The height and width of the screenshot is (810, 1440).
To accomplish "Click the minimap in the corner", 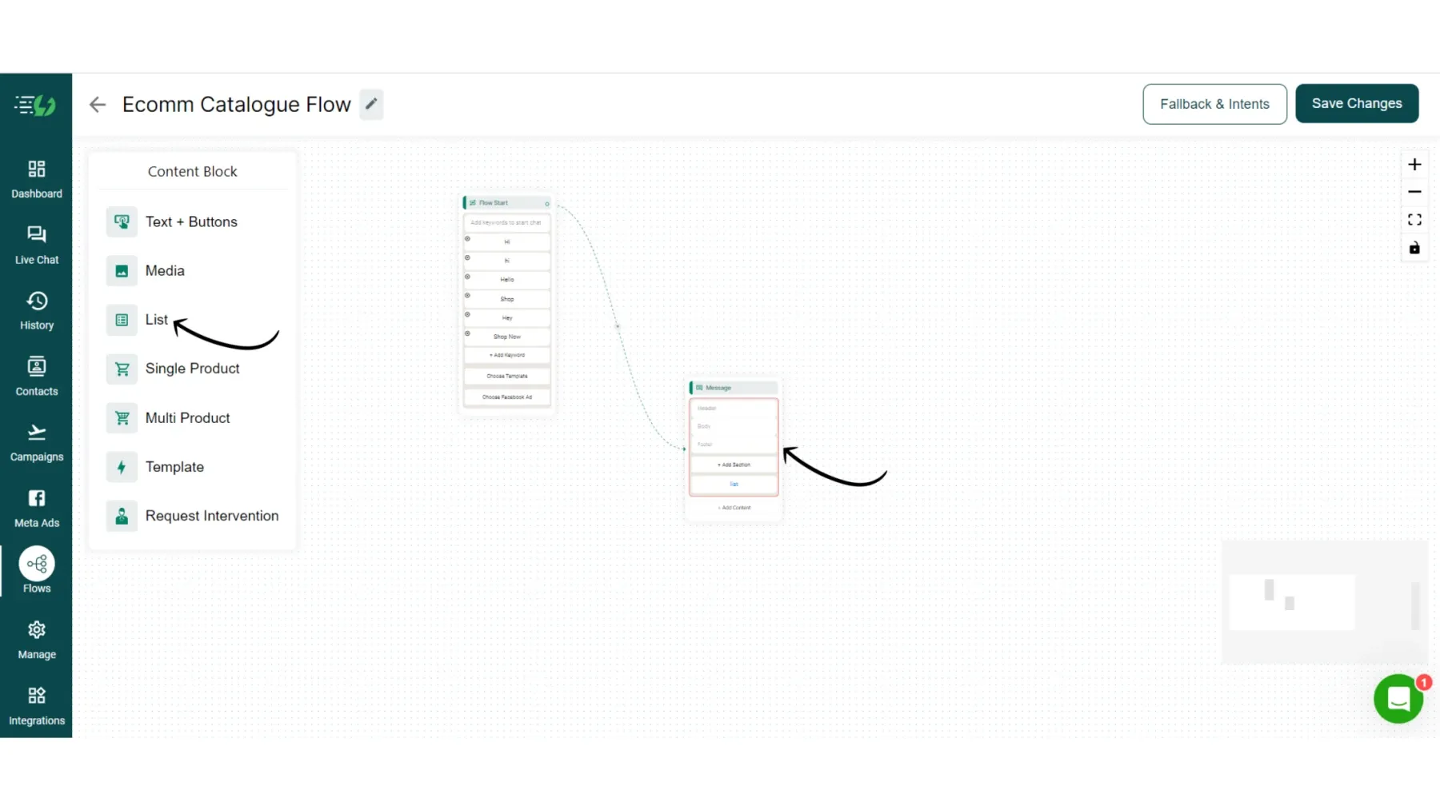I will pyautogui.click(x=1325, y=602).
